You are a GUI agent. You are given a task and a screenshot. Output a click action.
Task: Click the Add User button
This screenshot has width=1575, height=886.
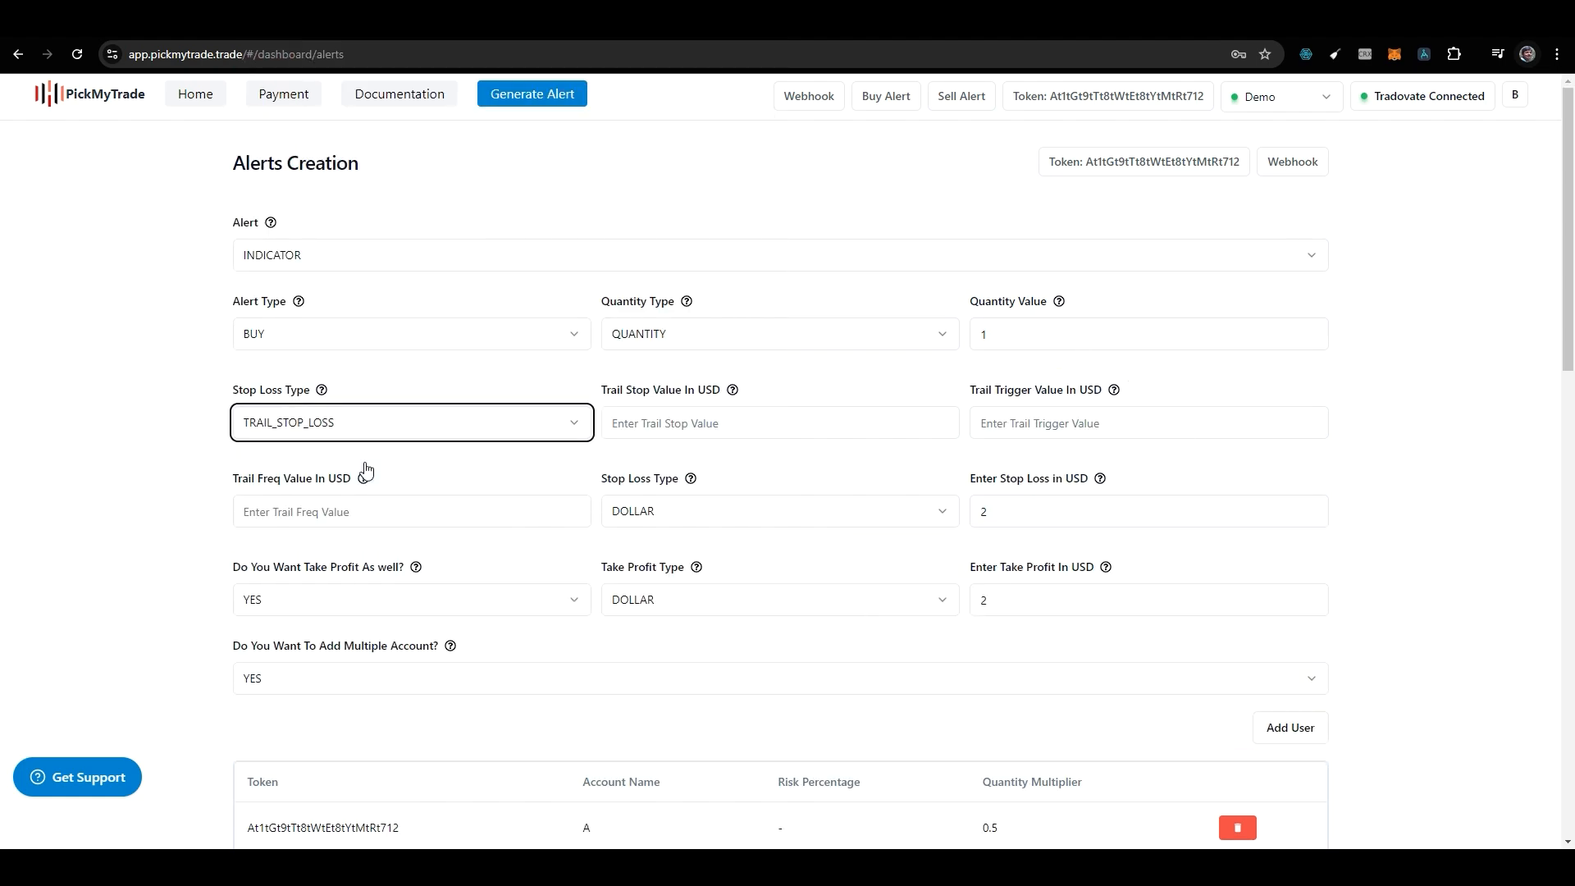point(1290,727)
